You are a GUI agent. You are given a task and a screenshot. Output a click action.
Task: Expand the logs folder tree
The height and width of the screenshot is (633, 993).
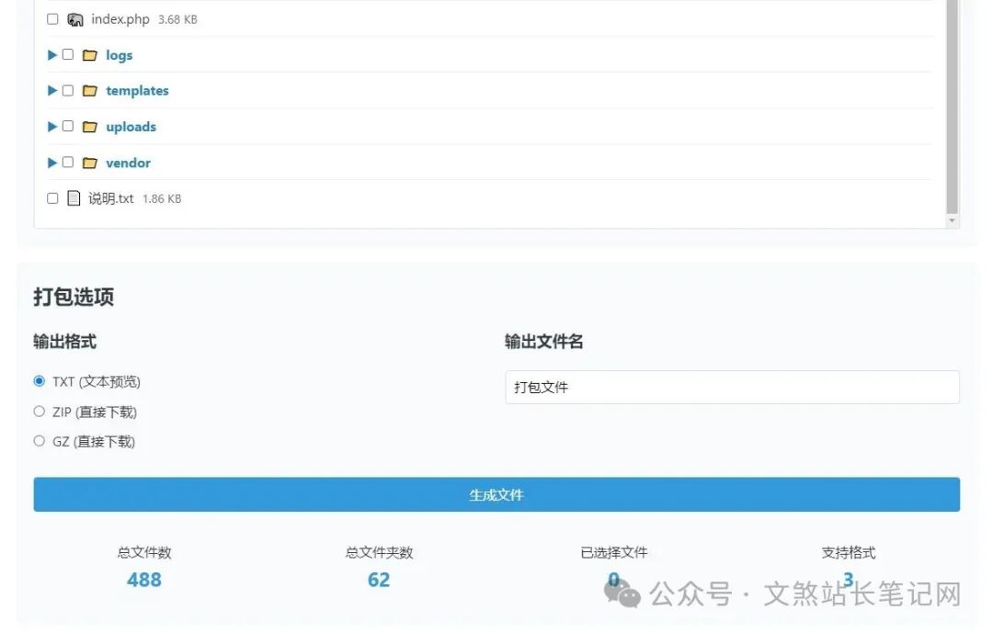52,54
